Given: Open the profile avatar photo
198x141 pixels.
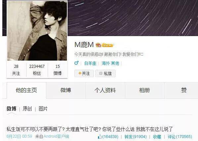Looking at the screenshot, I should point(37,31).
